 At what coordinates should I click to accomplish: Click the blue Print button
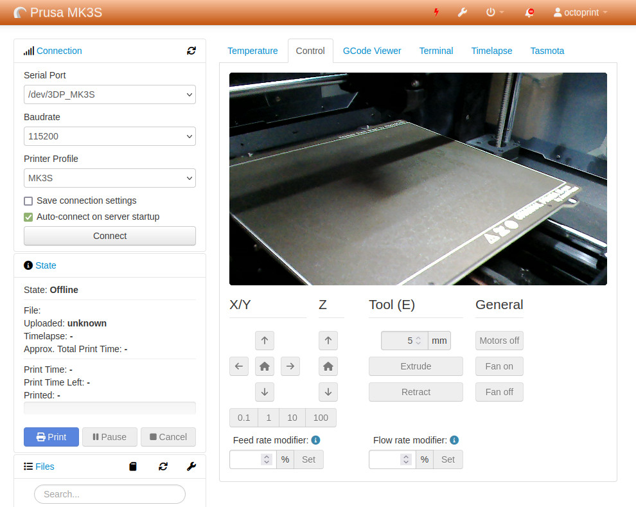coord(51,437)
